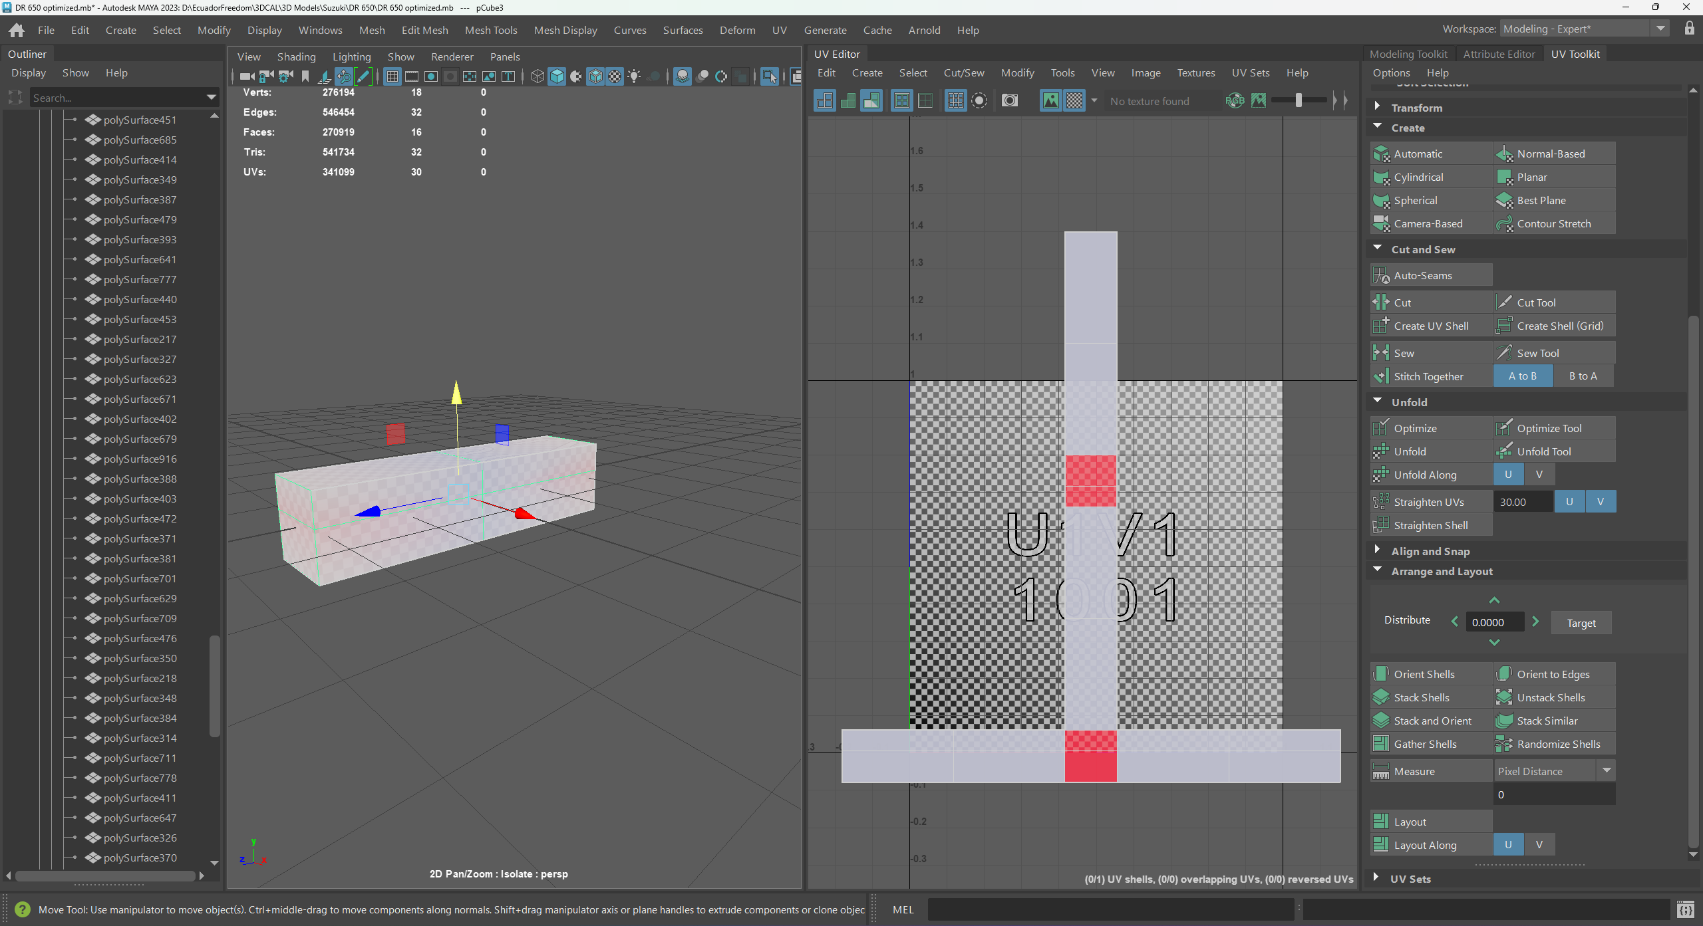The width and height of the screenshot is (1703, 926).
Task: Collapse the Create section
Action: pyautogui.click(x=1377, y=126)
